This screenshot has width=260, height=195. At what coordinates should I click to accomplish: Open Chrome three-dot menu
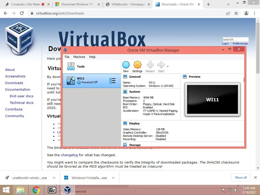click(x=254, y=13)
